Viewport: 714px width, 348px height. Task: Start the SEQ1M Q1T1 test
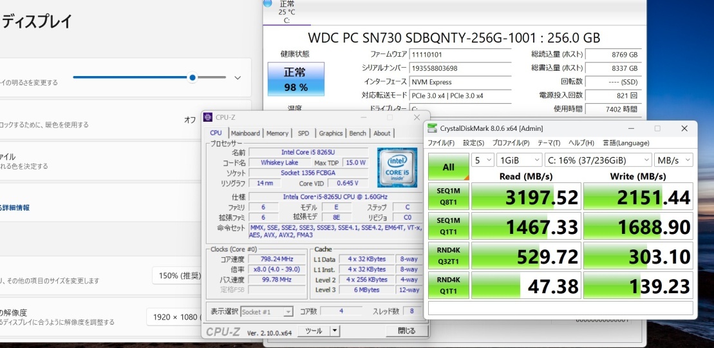coord(449,226)
